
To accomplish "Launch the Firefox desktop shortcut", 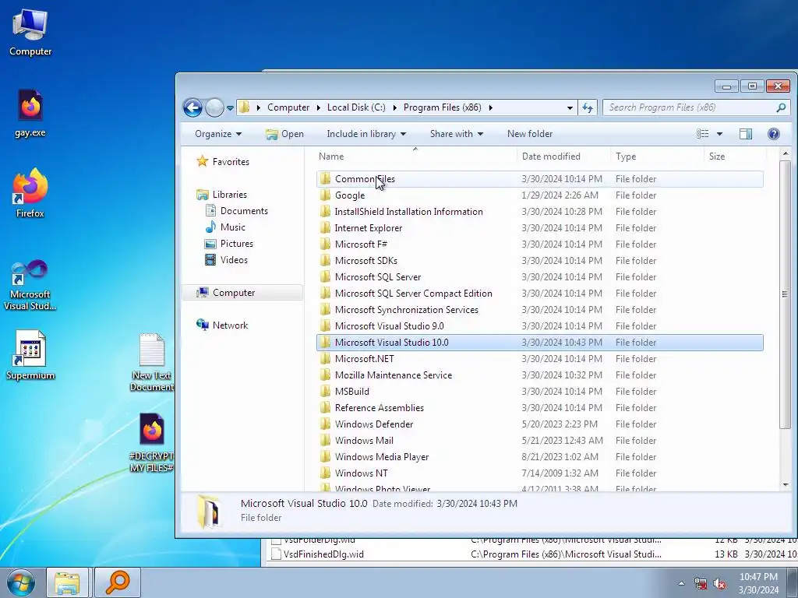I will click(x=30, y=193).
